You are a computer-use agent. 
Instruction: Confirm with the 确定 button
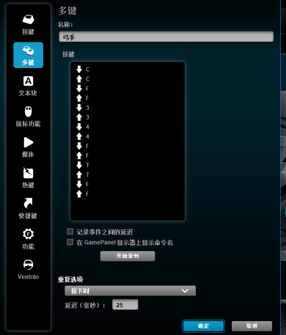click(x=204, y=326)
